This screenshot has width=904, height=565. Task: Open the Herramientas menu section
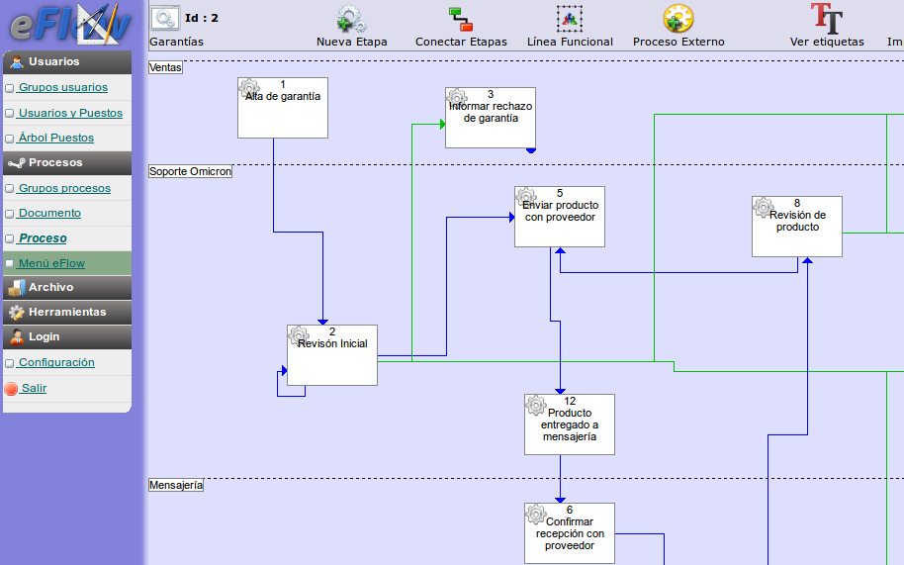[66, 312]
